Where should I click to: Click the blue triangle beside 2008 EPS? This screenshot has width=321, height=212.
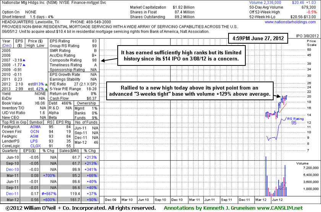click(x=24, y=65)
